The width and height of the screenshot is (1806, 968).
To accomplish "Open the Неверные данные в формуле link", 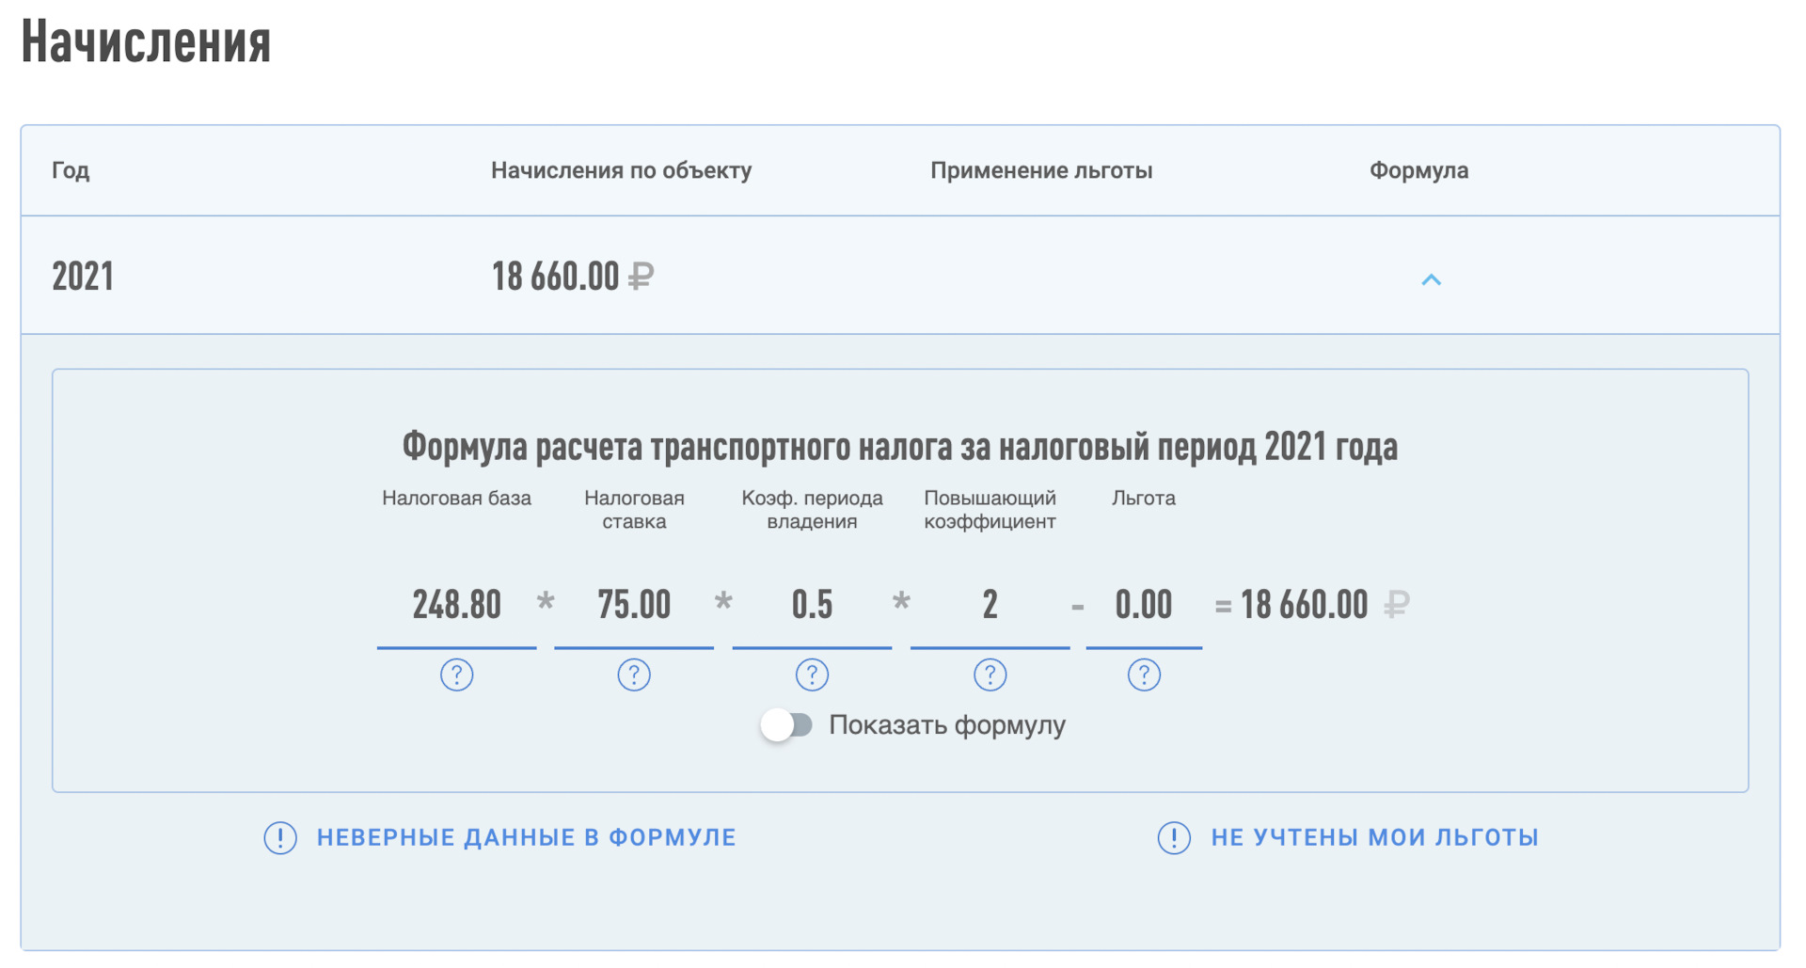I will click(x=526, y=837).
